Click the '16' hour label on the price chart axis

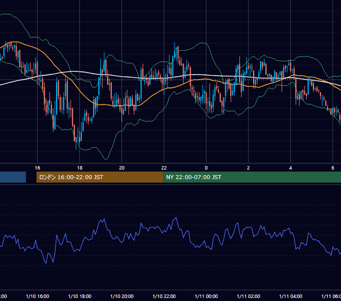tap(38, 168)
